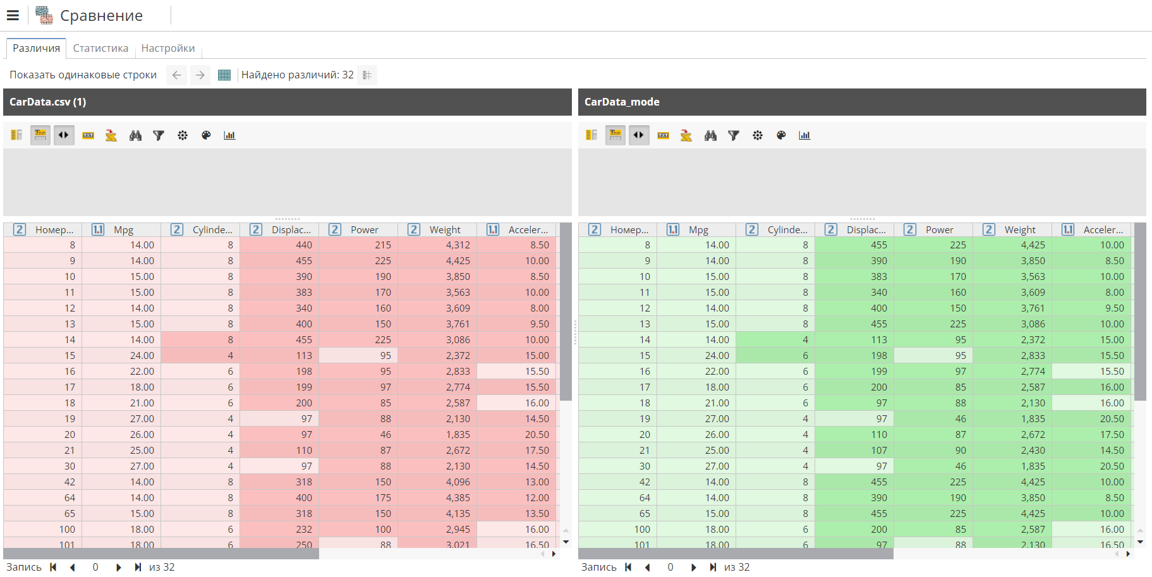Toggle column-width arrows in CarData.csv toolbar
This screenshot has width=1152, height=577.
64,135
